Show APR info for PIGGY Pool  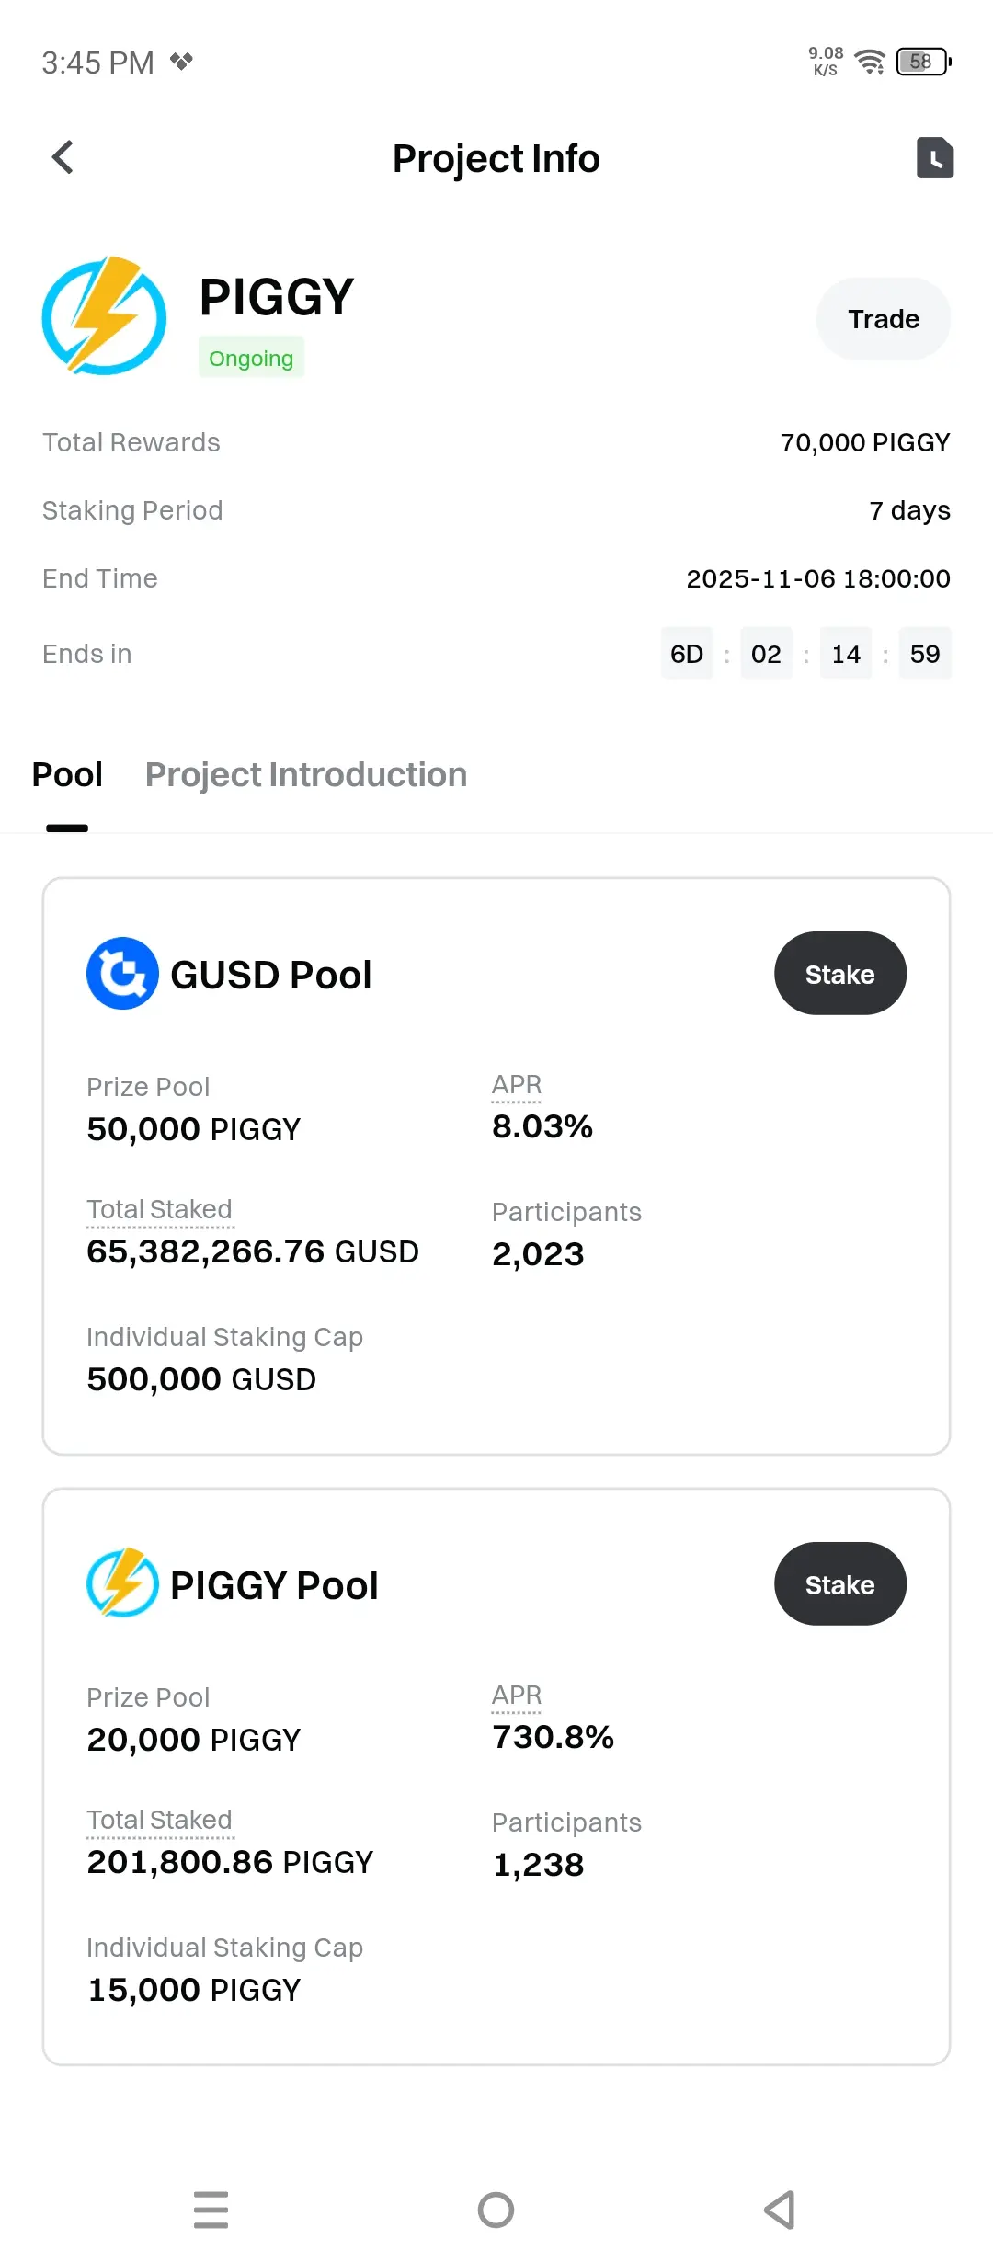(x=517, y=1696)
